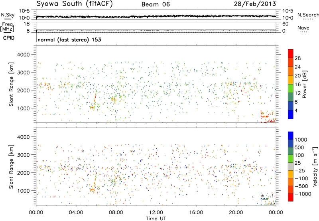This screenshot has width=319, height=221.
Task: Click the 'Syowa South (fitACF)' title
Action: click(74, 4)
